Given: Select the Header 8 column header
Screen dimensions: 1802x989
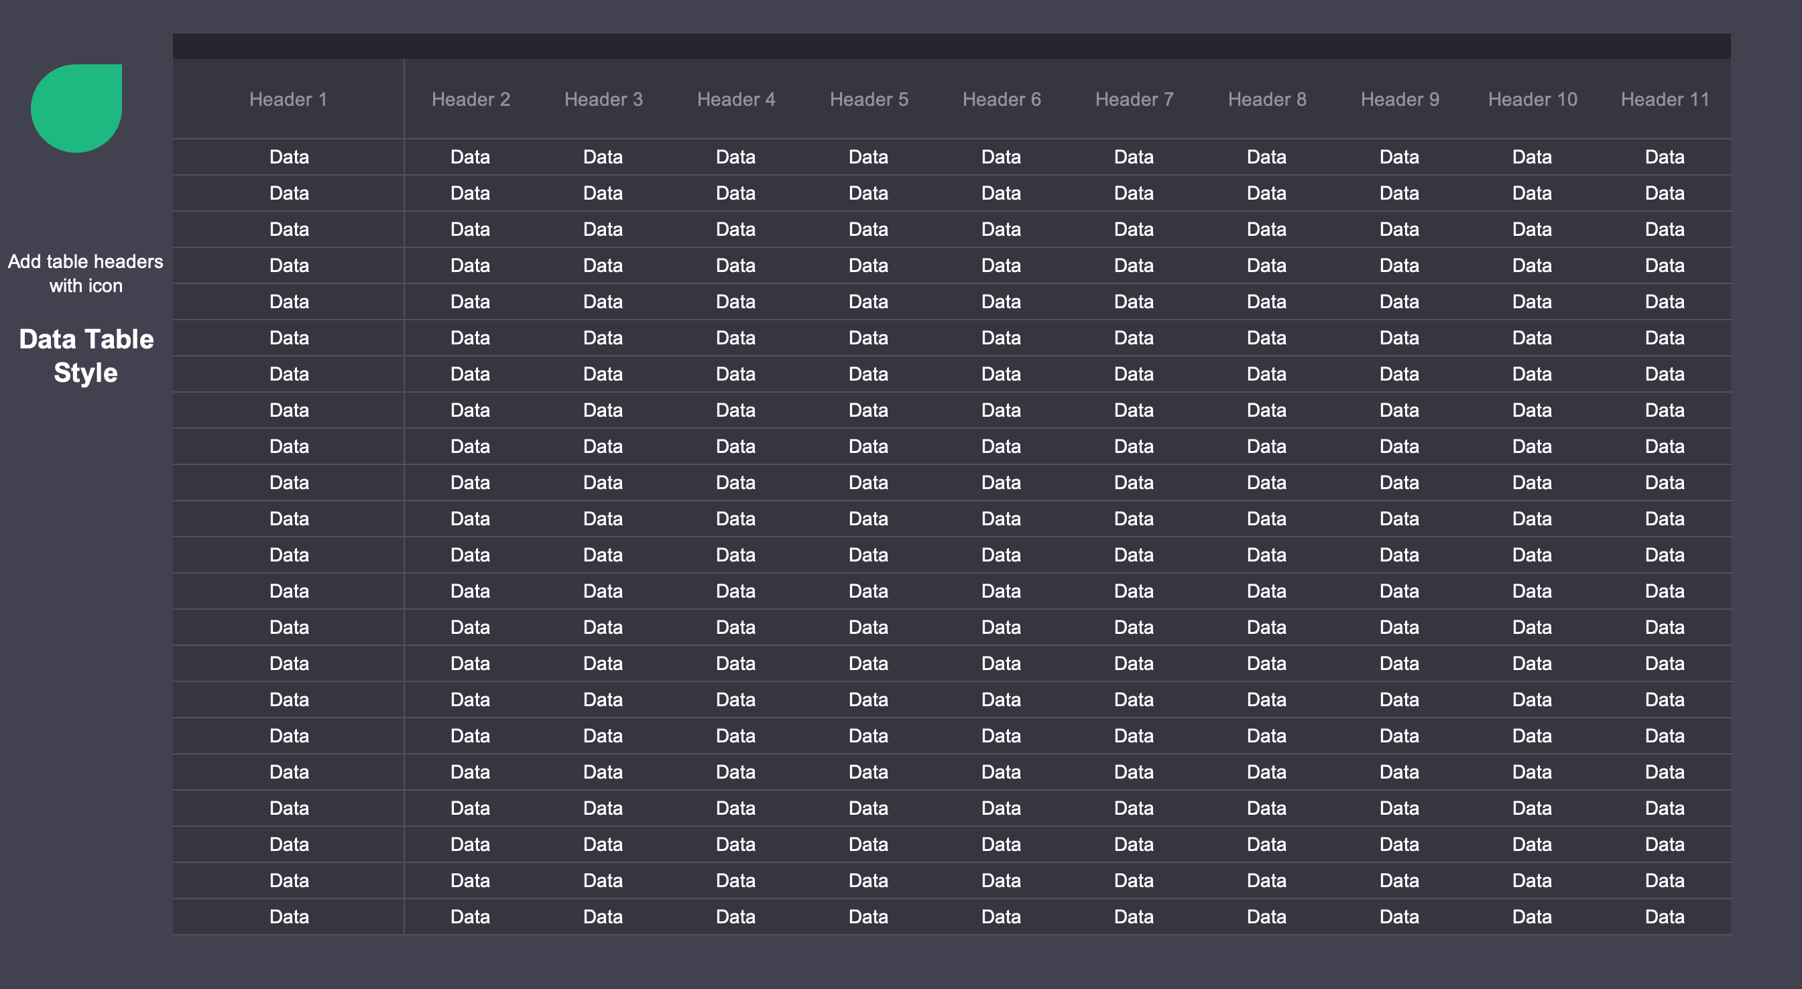Looking at the screenshot, I should pyautogui.click(x=1267, y=99).
